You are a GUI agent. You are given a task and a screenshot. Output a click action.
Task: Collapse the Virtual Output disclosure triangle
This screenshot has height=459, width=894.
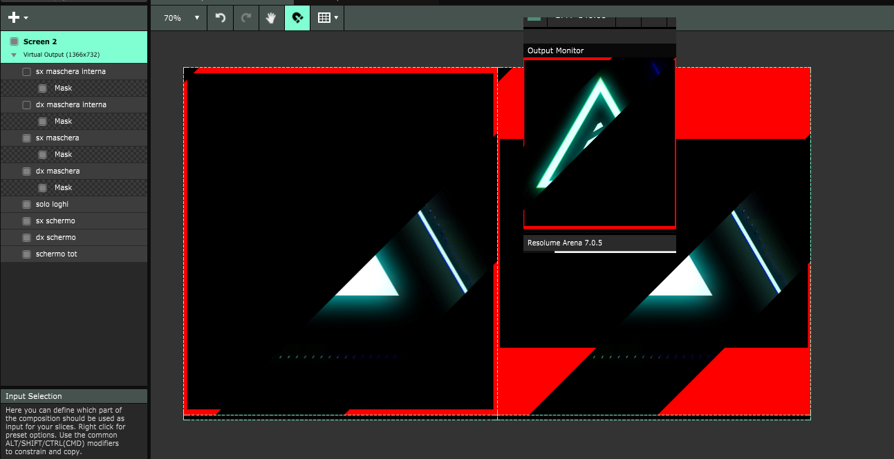point(14,55)
